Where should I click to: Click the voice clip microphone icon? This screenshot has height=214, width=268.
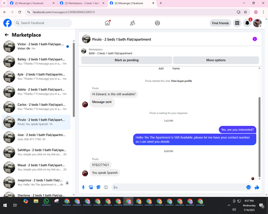[83, 187]
